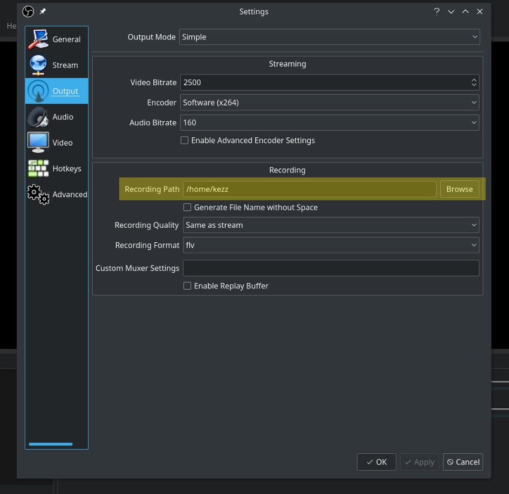The height and width of the screenshot is (494, 509).
Task: Open the Recording Quality dropdown
Action: tap(331, 225)
